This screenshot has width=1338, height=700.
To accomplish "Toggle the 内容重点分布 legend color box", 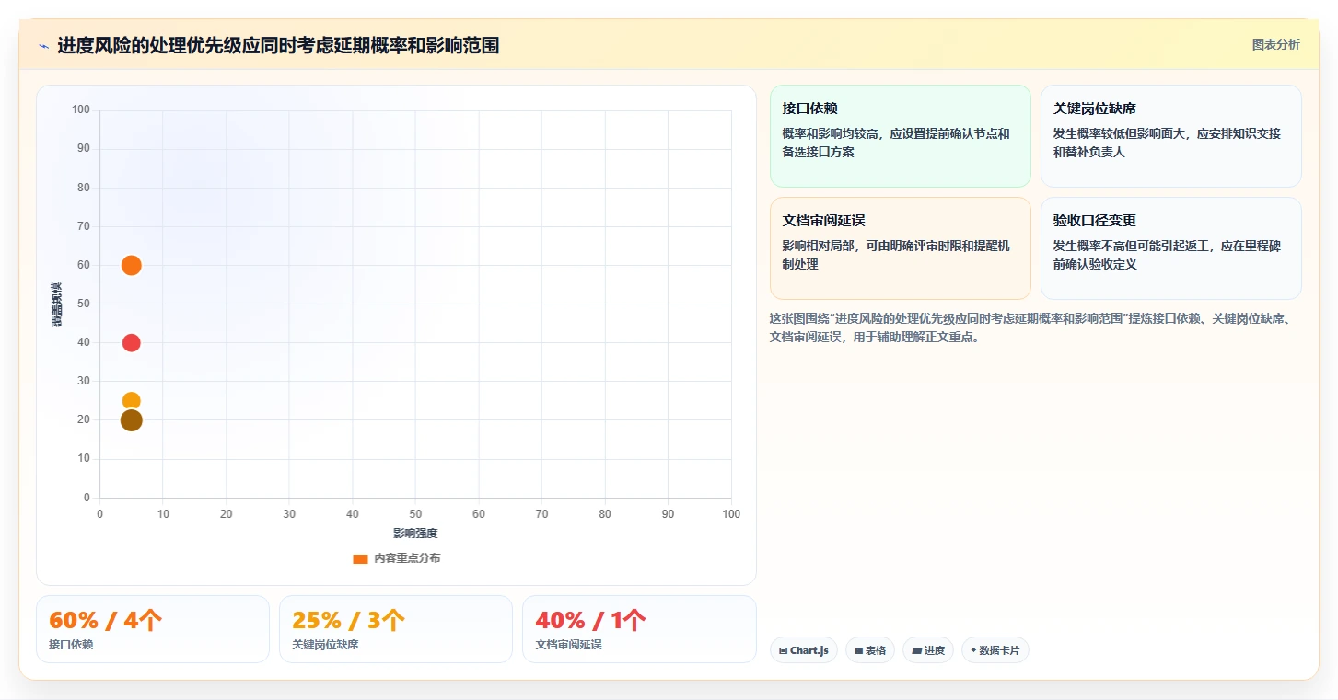I will (360, 558).
